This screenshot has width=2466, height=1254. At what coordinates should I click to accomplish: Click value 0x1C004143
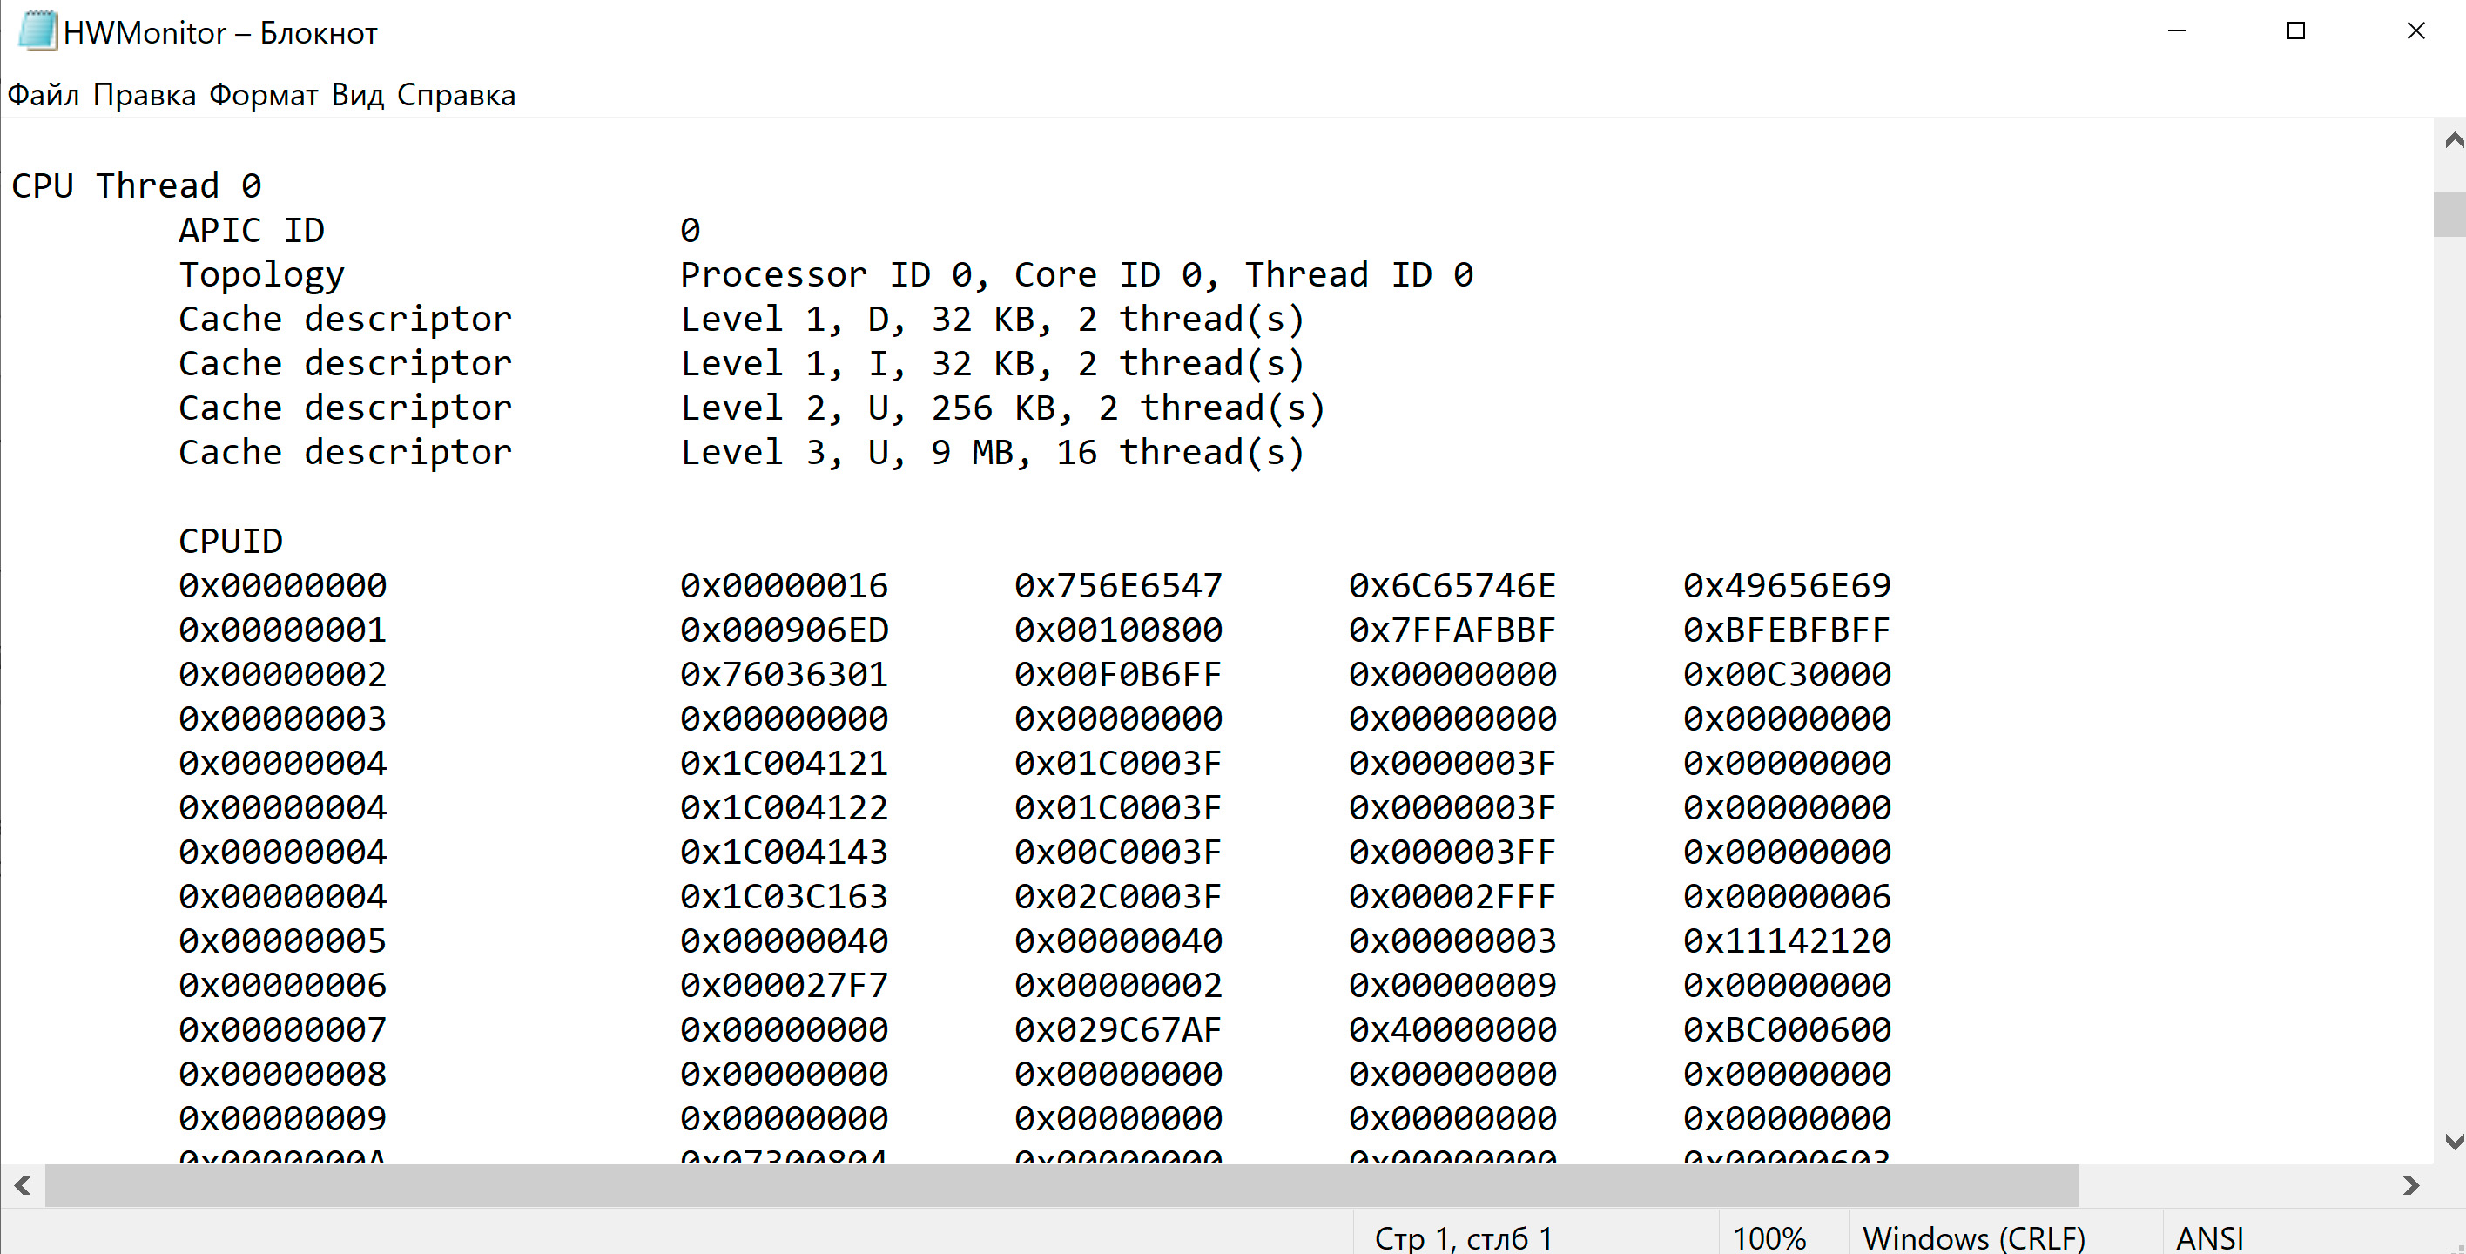point(784,852)
